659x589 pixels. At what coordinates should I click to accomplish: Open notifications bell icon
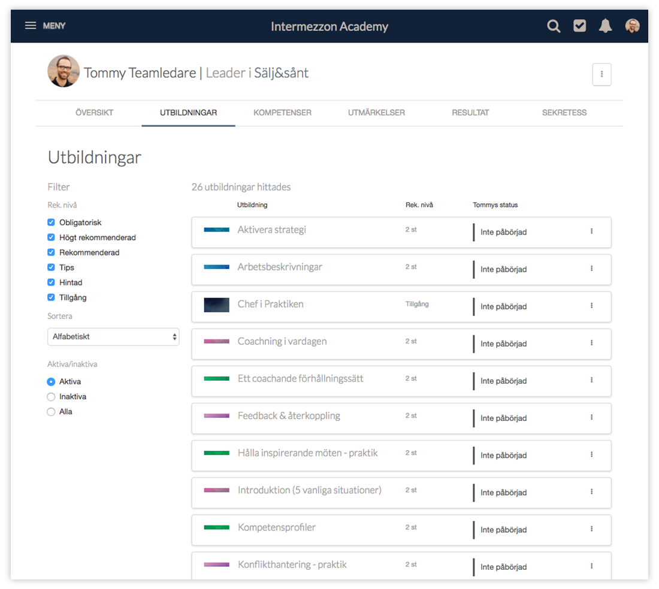pyautogui.click(x=605, y=26)
